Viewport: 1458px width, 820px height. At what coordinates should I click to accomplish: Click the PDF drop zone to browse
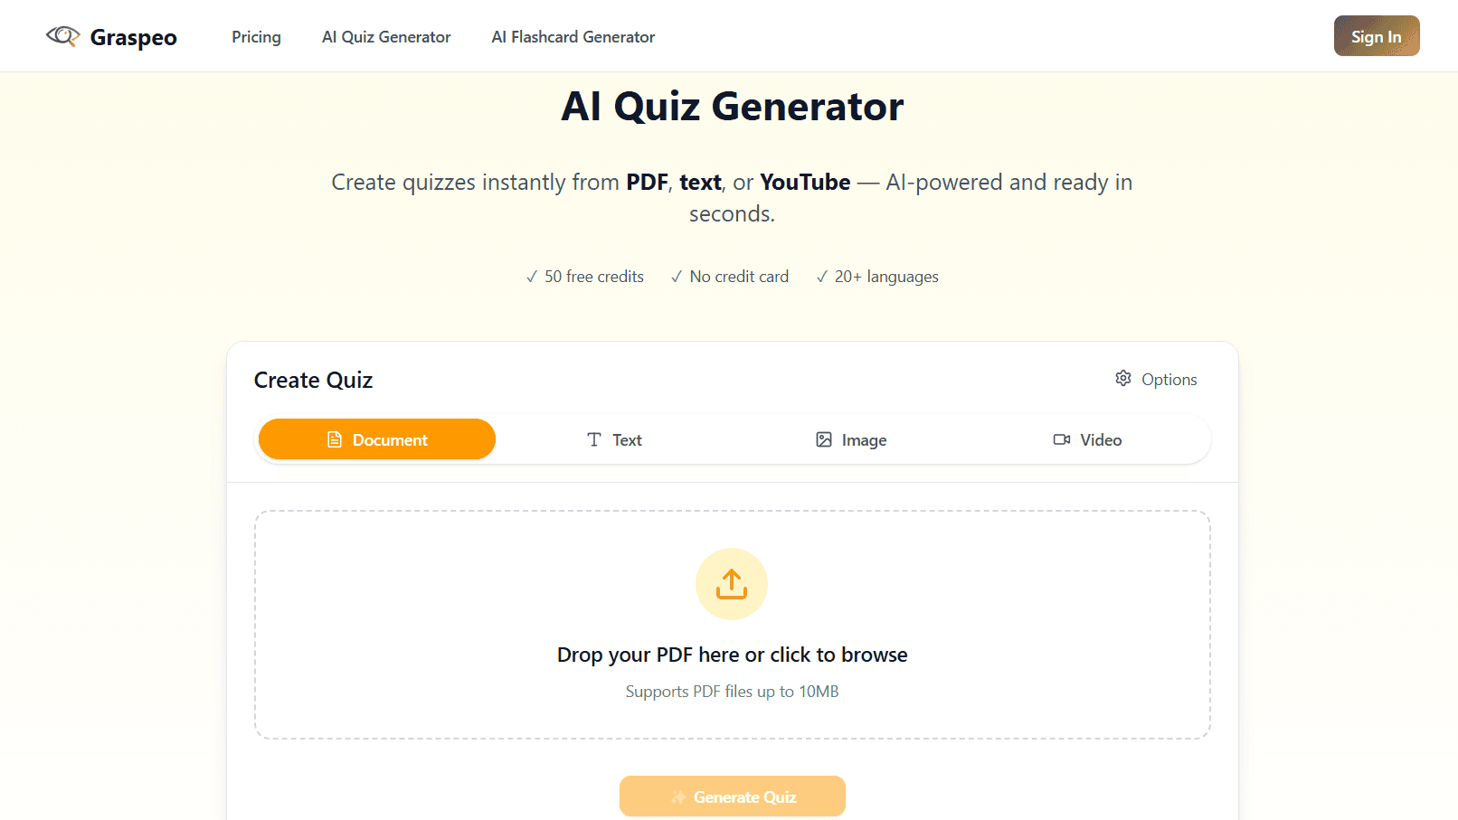733,655
